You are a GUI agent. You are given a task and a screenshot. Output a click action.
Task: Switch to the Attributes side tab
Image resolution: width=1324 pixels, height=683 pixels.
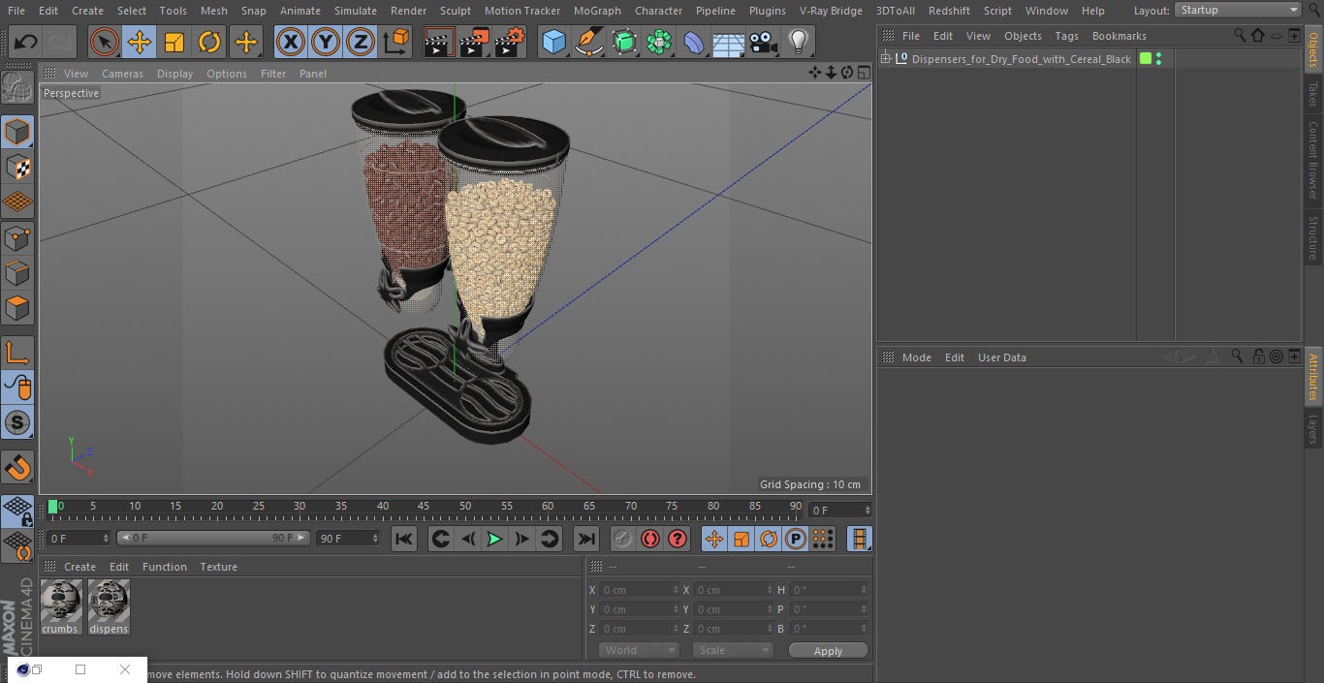(x=1313, y=377)
